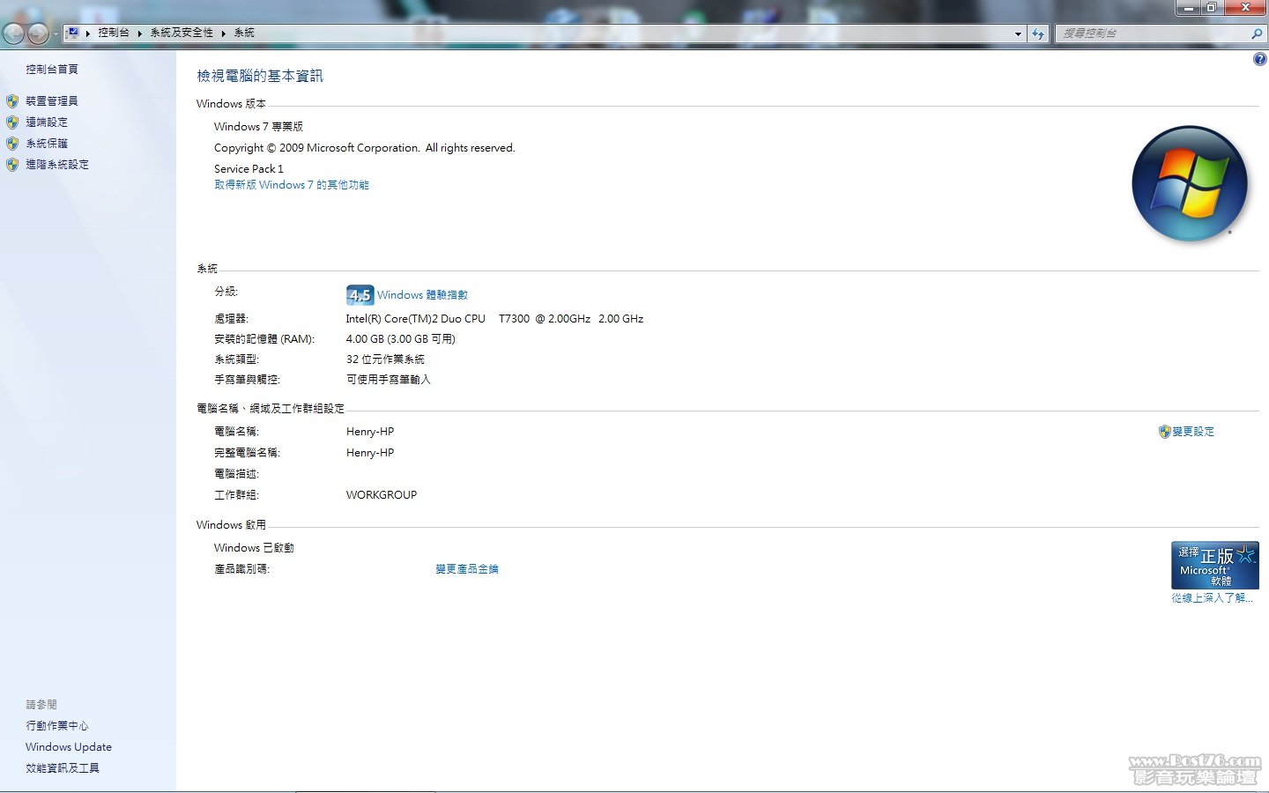Click the Henry-HP value beside 電腦名稱
The width and height of the screenshot is (1269, 793).
point(370,432)
